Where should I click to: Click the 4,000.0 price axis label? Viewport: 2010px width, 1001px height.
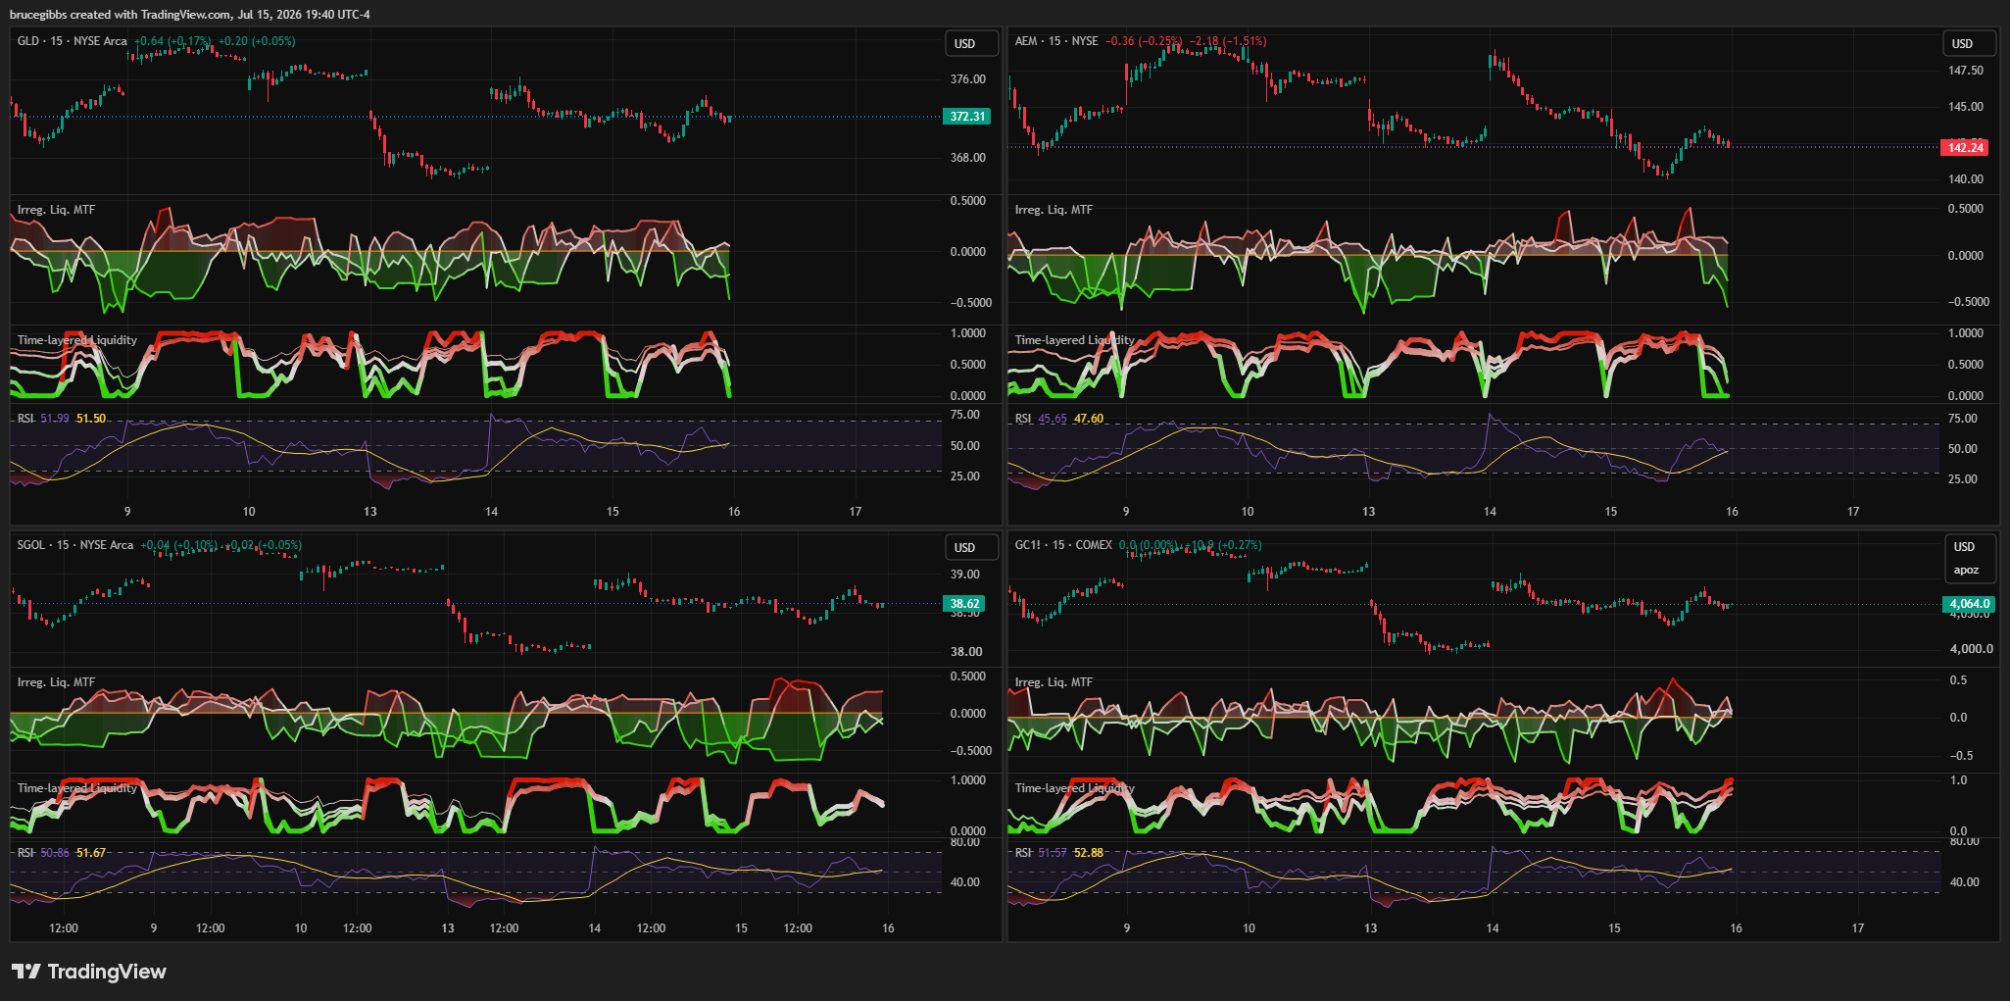pyautogui.click(x=1972, y=649)
